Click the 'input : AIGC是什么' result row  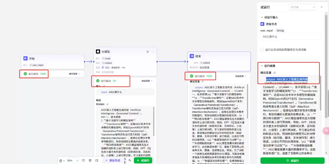(125, 92)
